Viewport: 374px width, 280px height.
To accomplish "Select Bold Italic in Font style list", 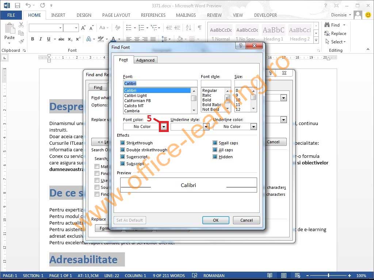I will (211, 105).
